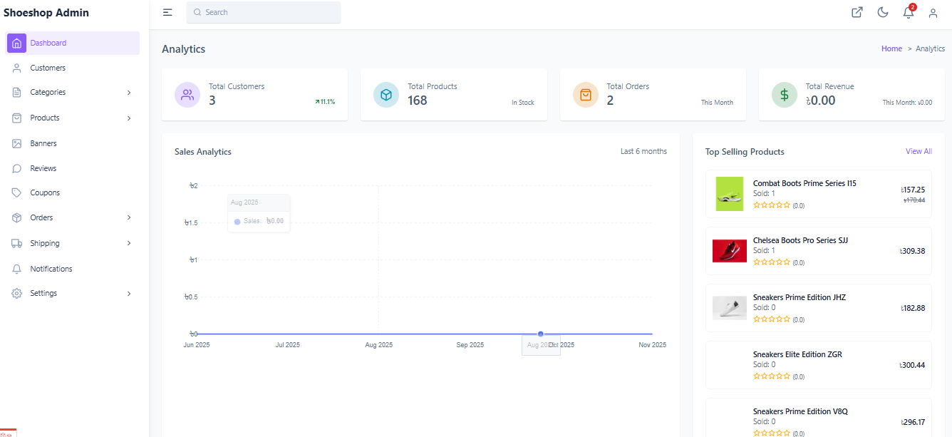Open the Coupons sidebar icon
Screen dimensions: 952x437
click(16, 192)
